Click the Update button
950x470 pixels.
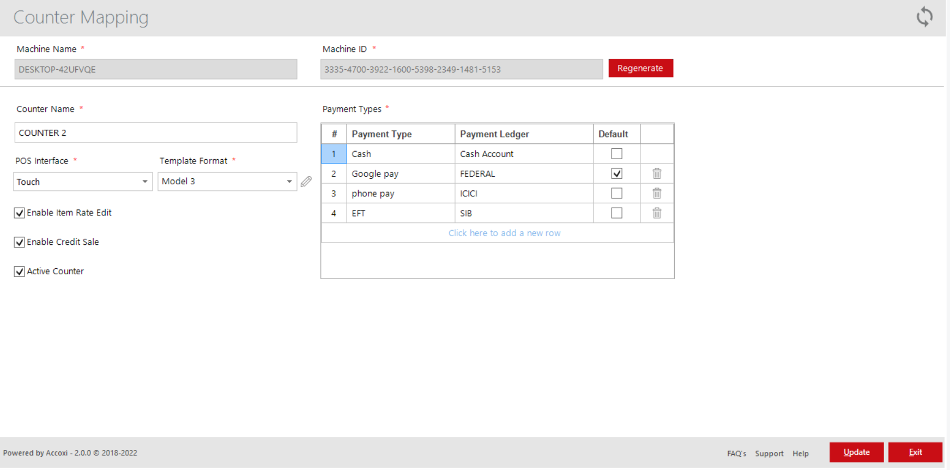click(x=856, y=452)
